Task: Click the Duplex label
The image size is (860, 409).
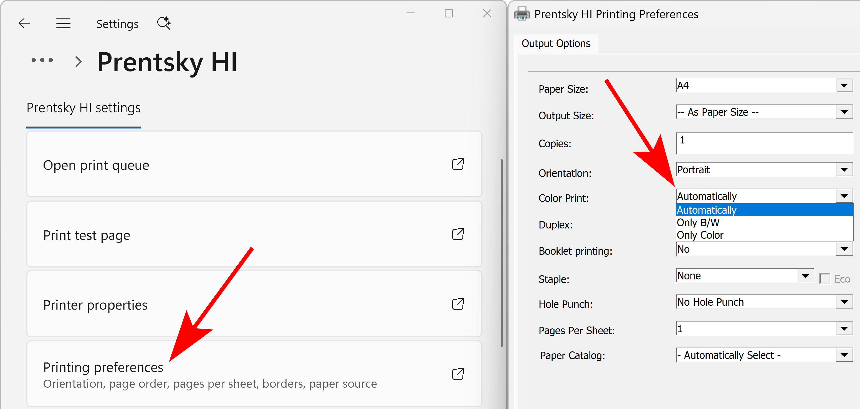Action: (x=555, y=225)
